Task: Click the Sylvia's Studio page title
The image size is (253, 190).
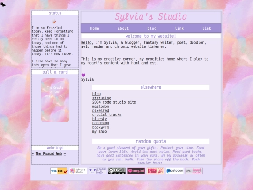Action: click(x=151, y=16)
